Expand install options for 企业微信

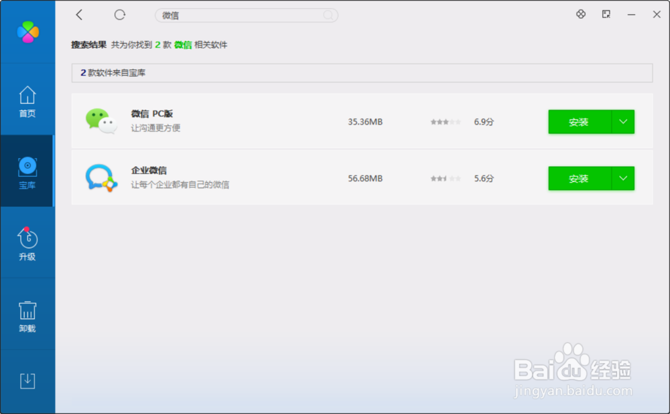(622, 178)
